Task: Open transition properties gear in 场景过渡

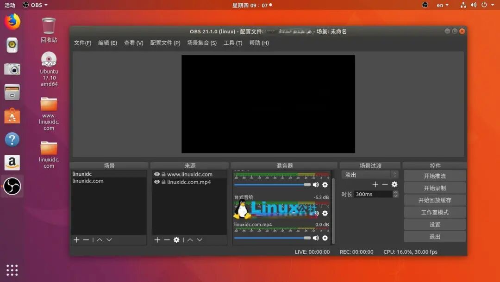Action: (394, 184)
